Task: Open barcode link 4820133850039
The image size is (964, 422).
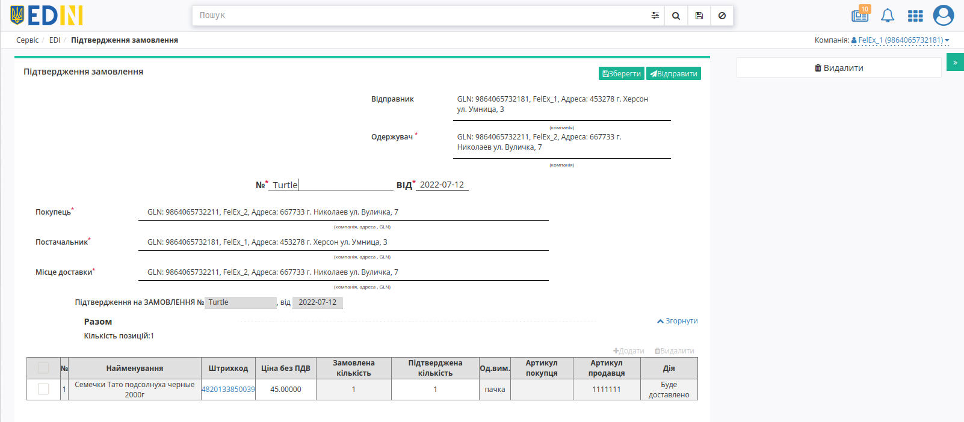Action: coord(228,390)
